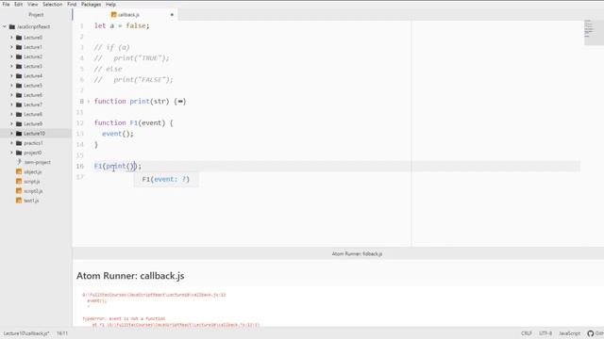
Task: Click the Lecture3 folder icon
Action: click(19, 66)
